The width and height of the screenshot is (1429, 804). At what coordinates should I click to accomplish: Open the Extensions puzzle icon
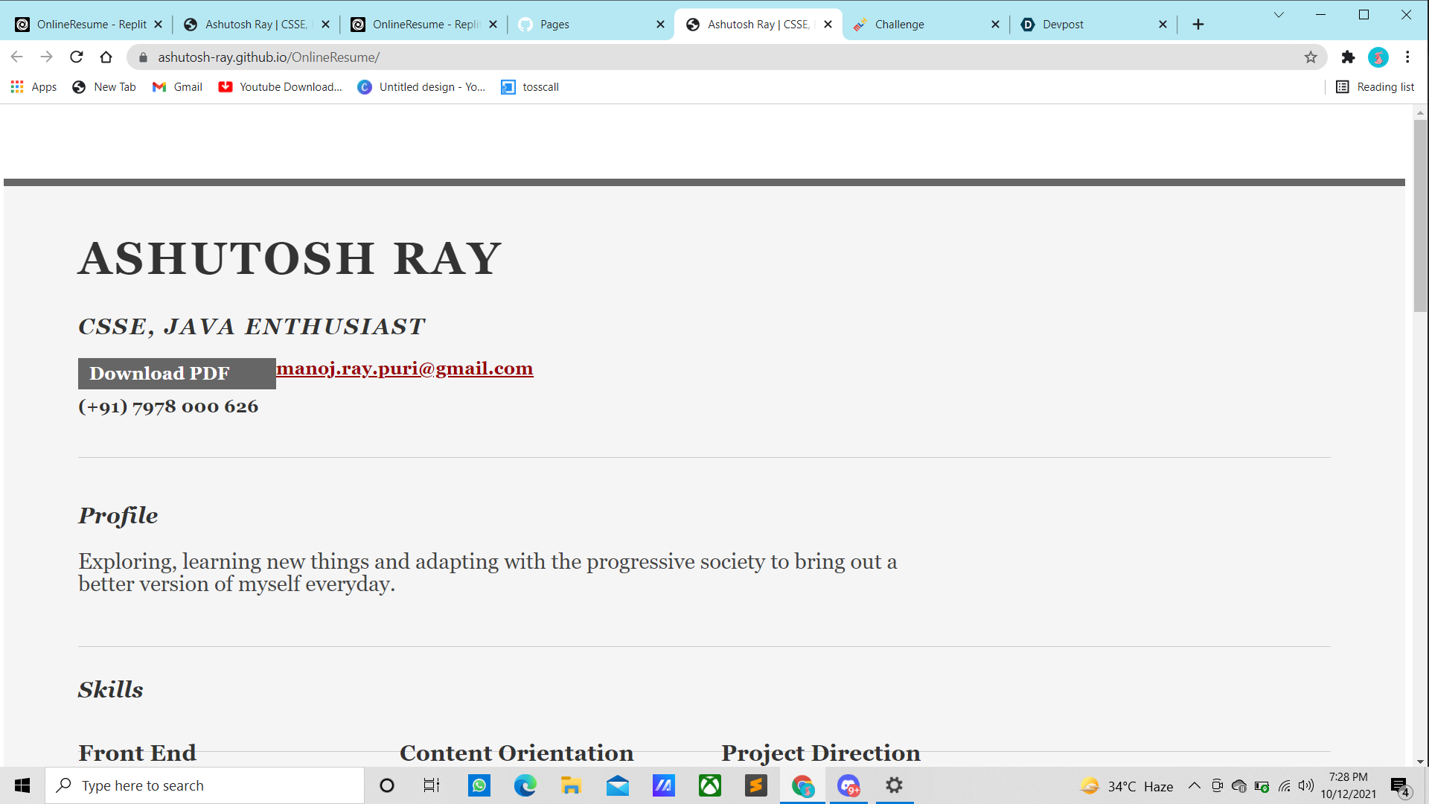point(1348,57)
